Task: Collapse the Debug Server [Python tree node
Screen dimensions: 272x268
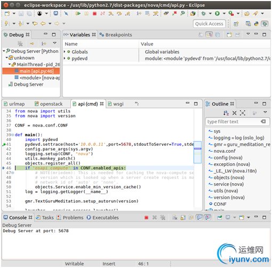Action: (4, 51)
